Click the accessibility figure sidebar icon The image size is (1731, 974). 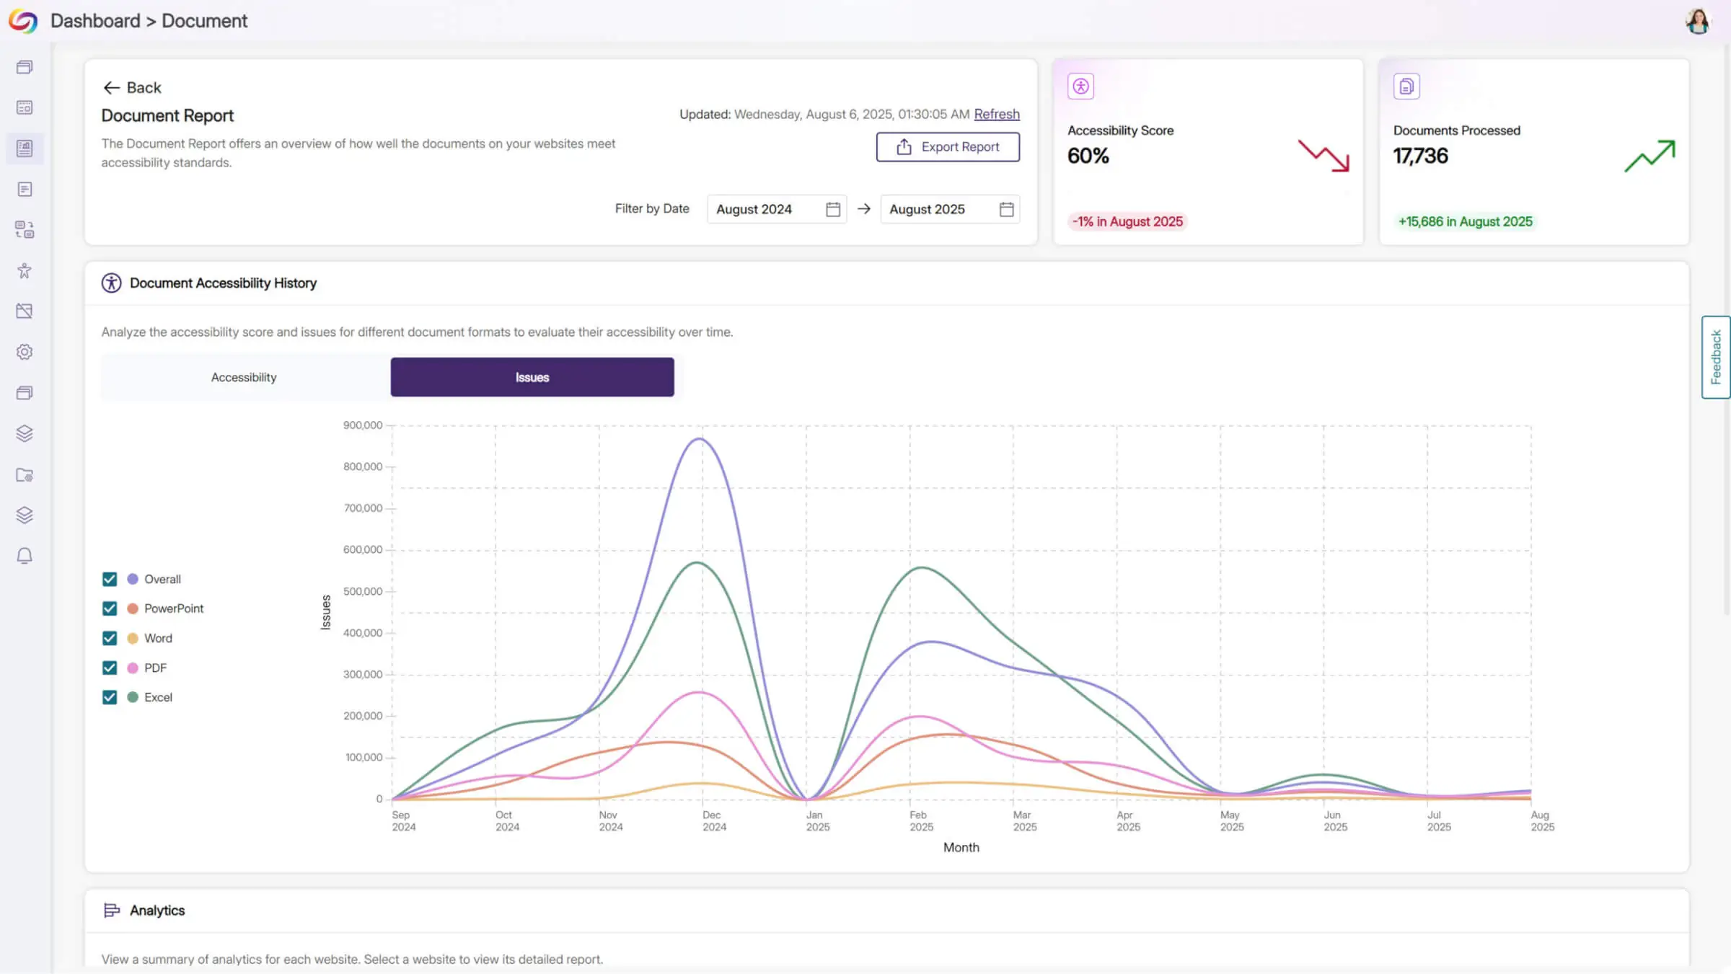[25, 270]
